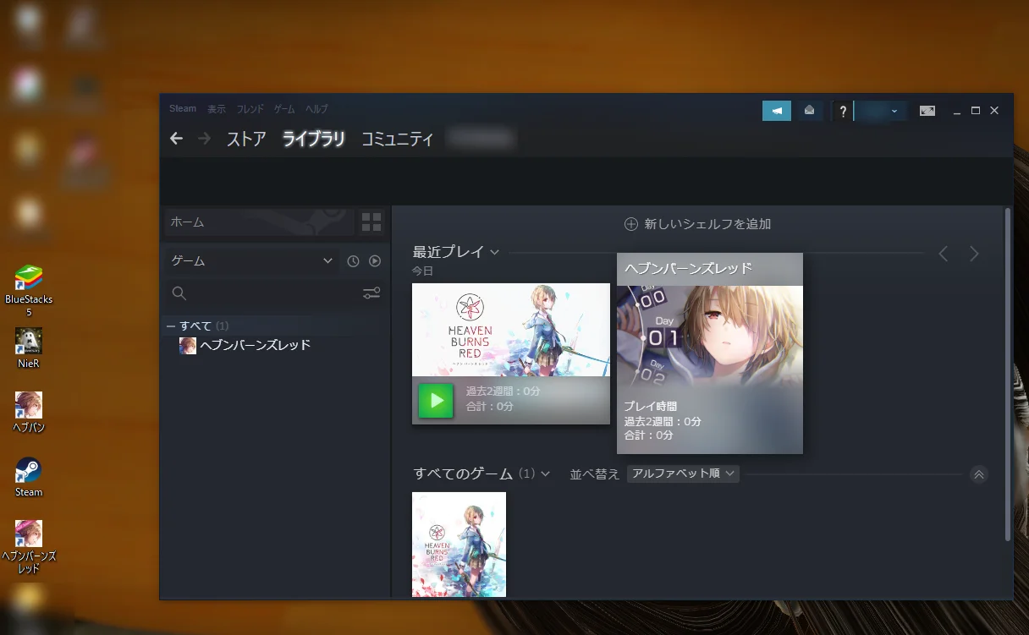Image resolution: width=1029 pixels, height=635 pixels.
Task: Click the library vertical scrollbar
Action: point(1007,375)
